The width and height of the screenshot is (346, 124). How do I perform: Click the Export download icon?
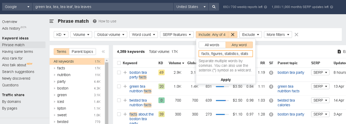click(x=339, y=52)
